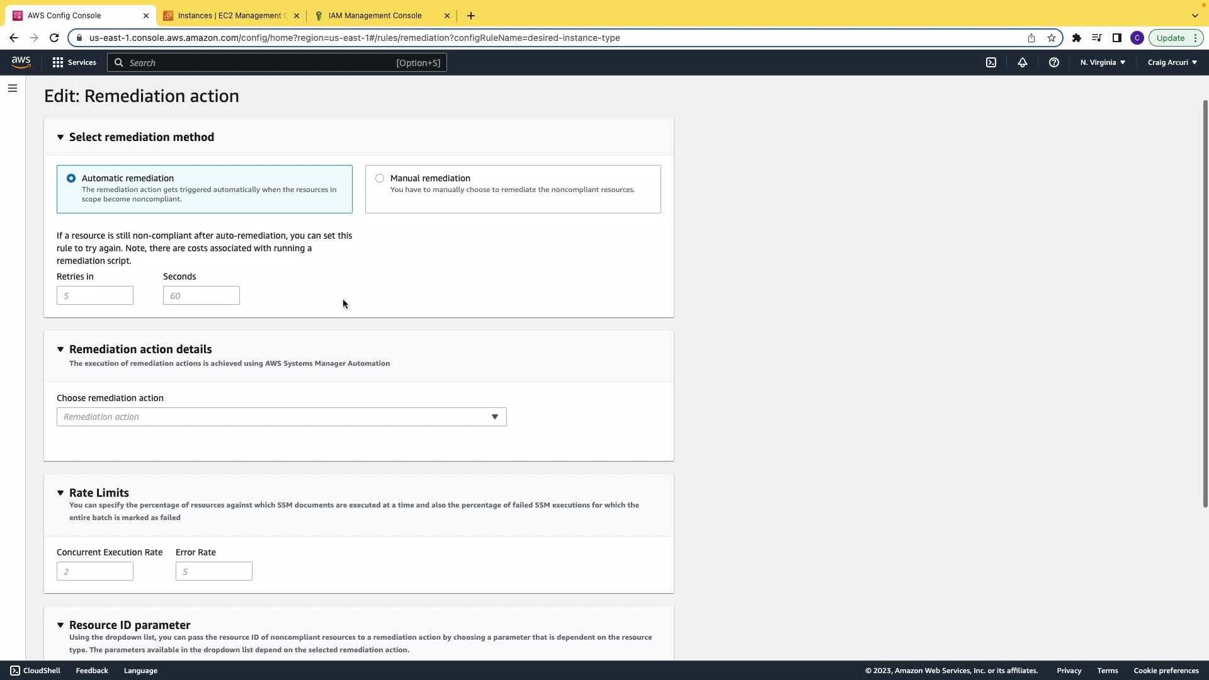The image size is (1209, 680).
Task: Open the notifications bell icon
Action: [x=1023, y=62]
